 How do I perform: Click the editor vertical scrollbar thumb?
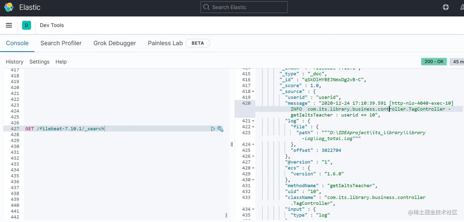(226, 215)
